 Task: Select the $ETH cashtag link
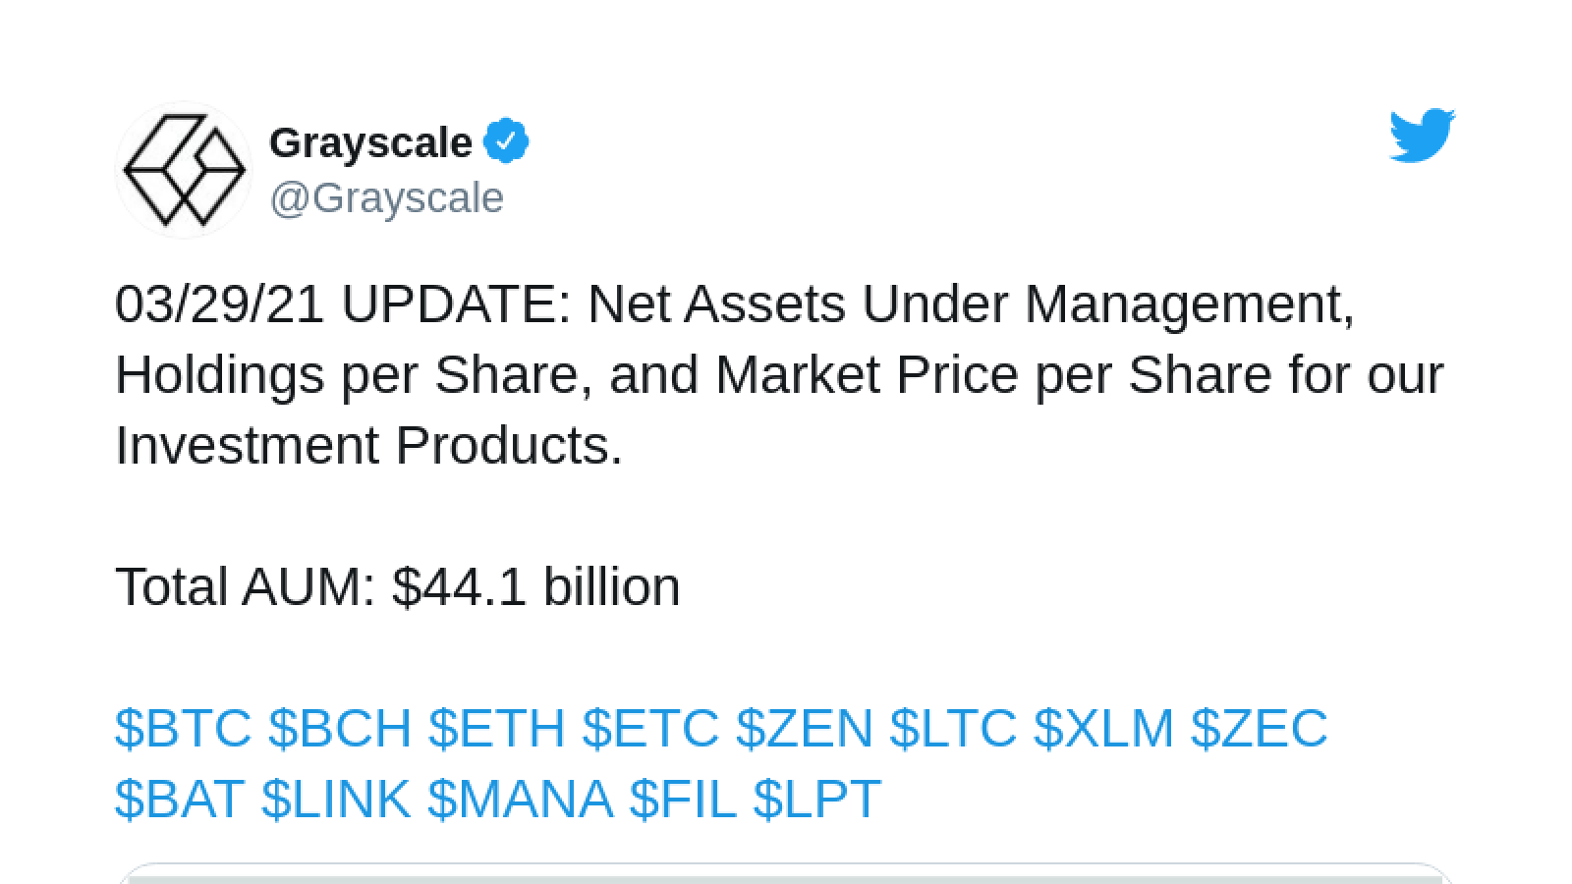point(497,728)
